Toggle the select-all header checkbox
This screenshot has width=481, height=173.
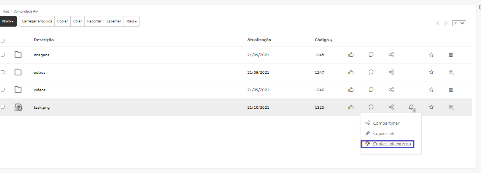[x=3, y=40]
